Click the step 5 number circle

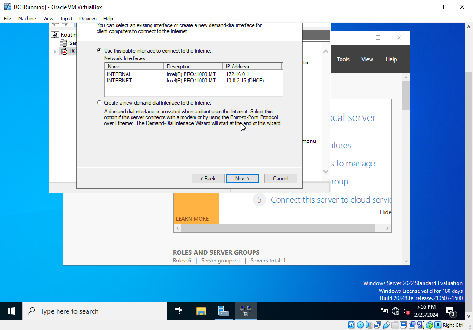[x=259, y=200]
